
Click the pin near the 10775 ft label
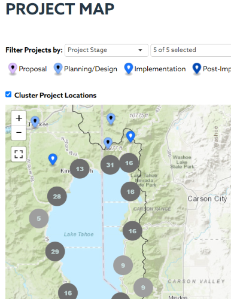(111, 119)
